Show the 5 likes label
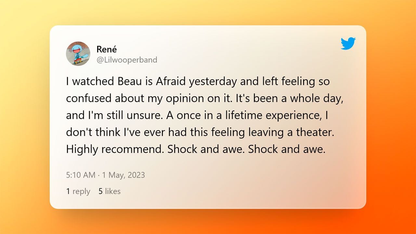The height and width of the screenshot is (234, 416). click(110, 191)
